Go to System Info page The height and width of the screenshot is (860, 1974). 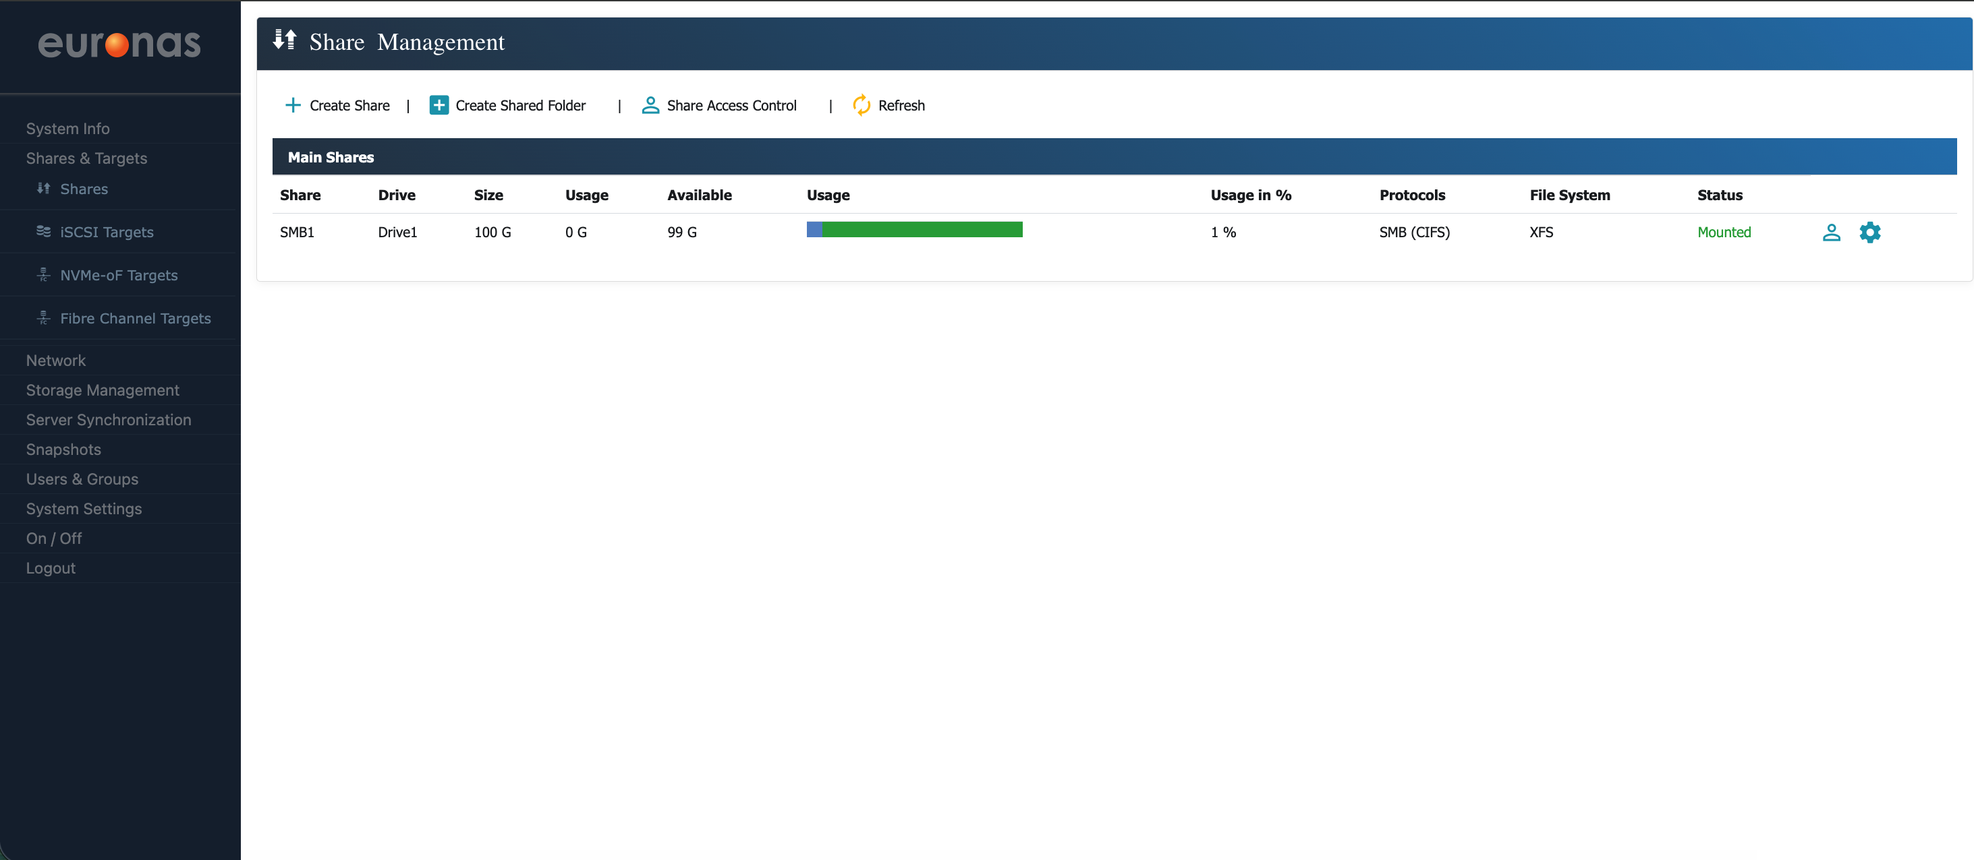pos(67,129)
